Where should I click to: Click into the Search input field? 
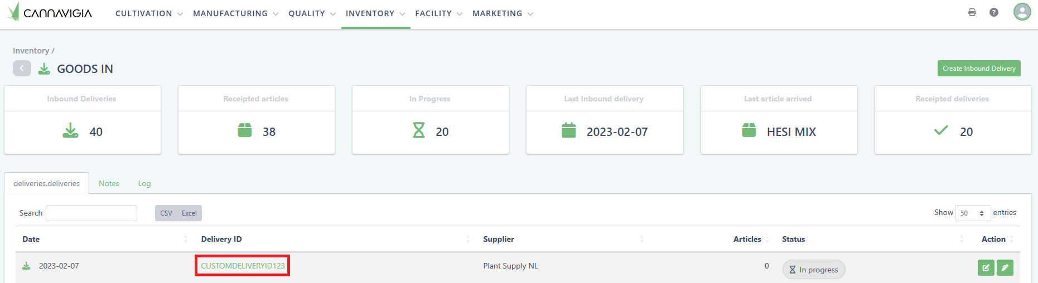point(91,213)
